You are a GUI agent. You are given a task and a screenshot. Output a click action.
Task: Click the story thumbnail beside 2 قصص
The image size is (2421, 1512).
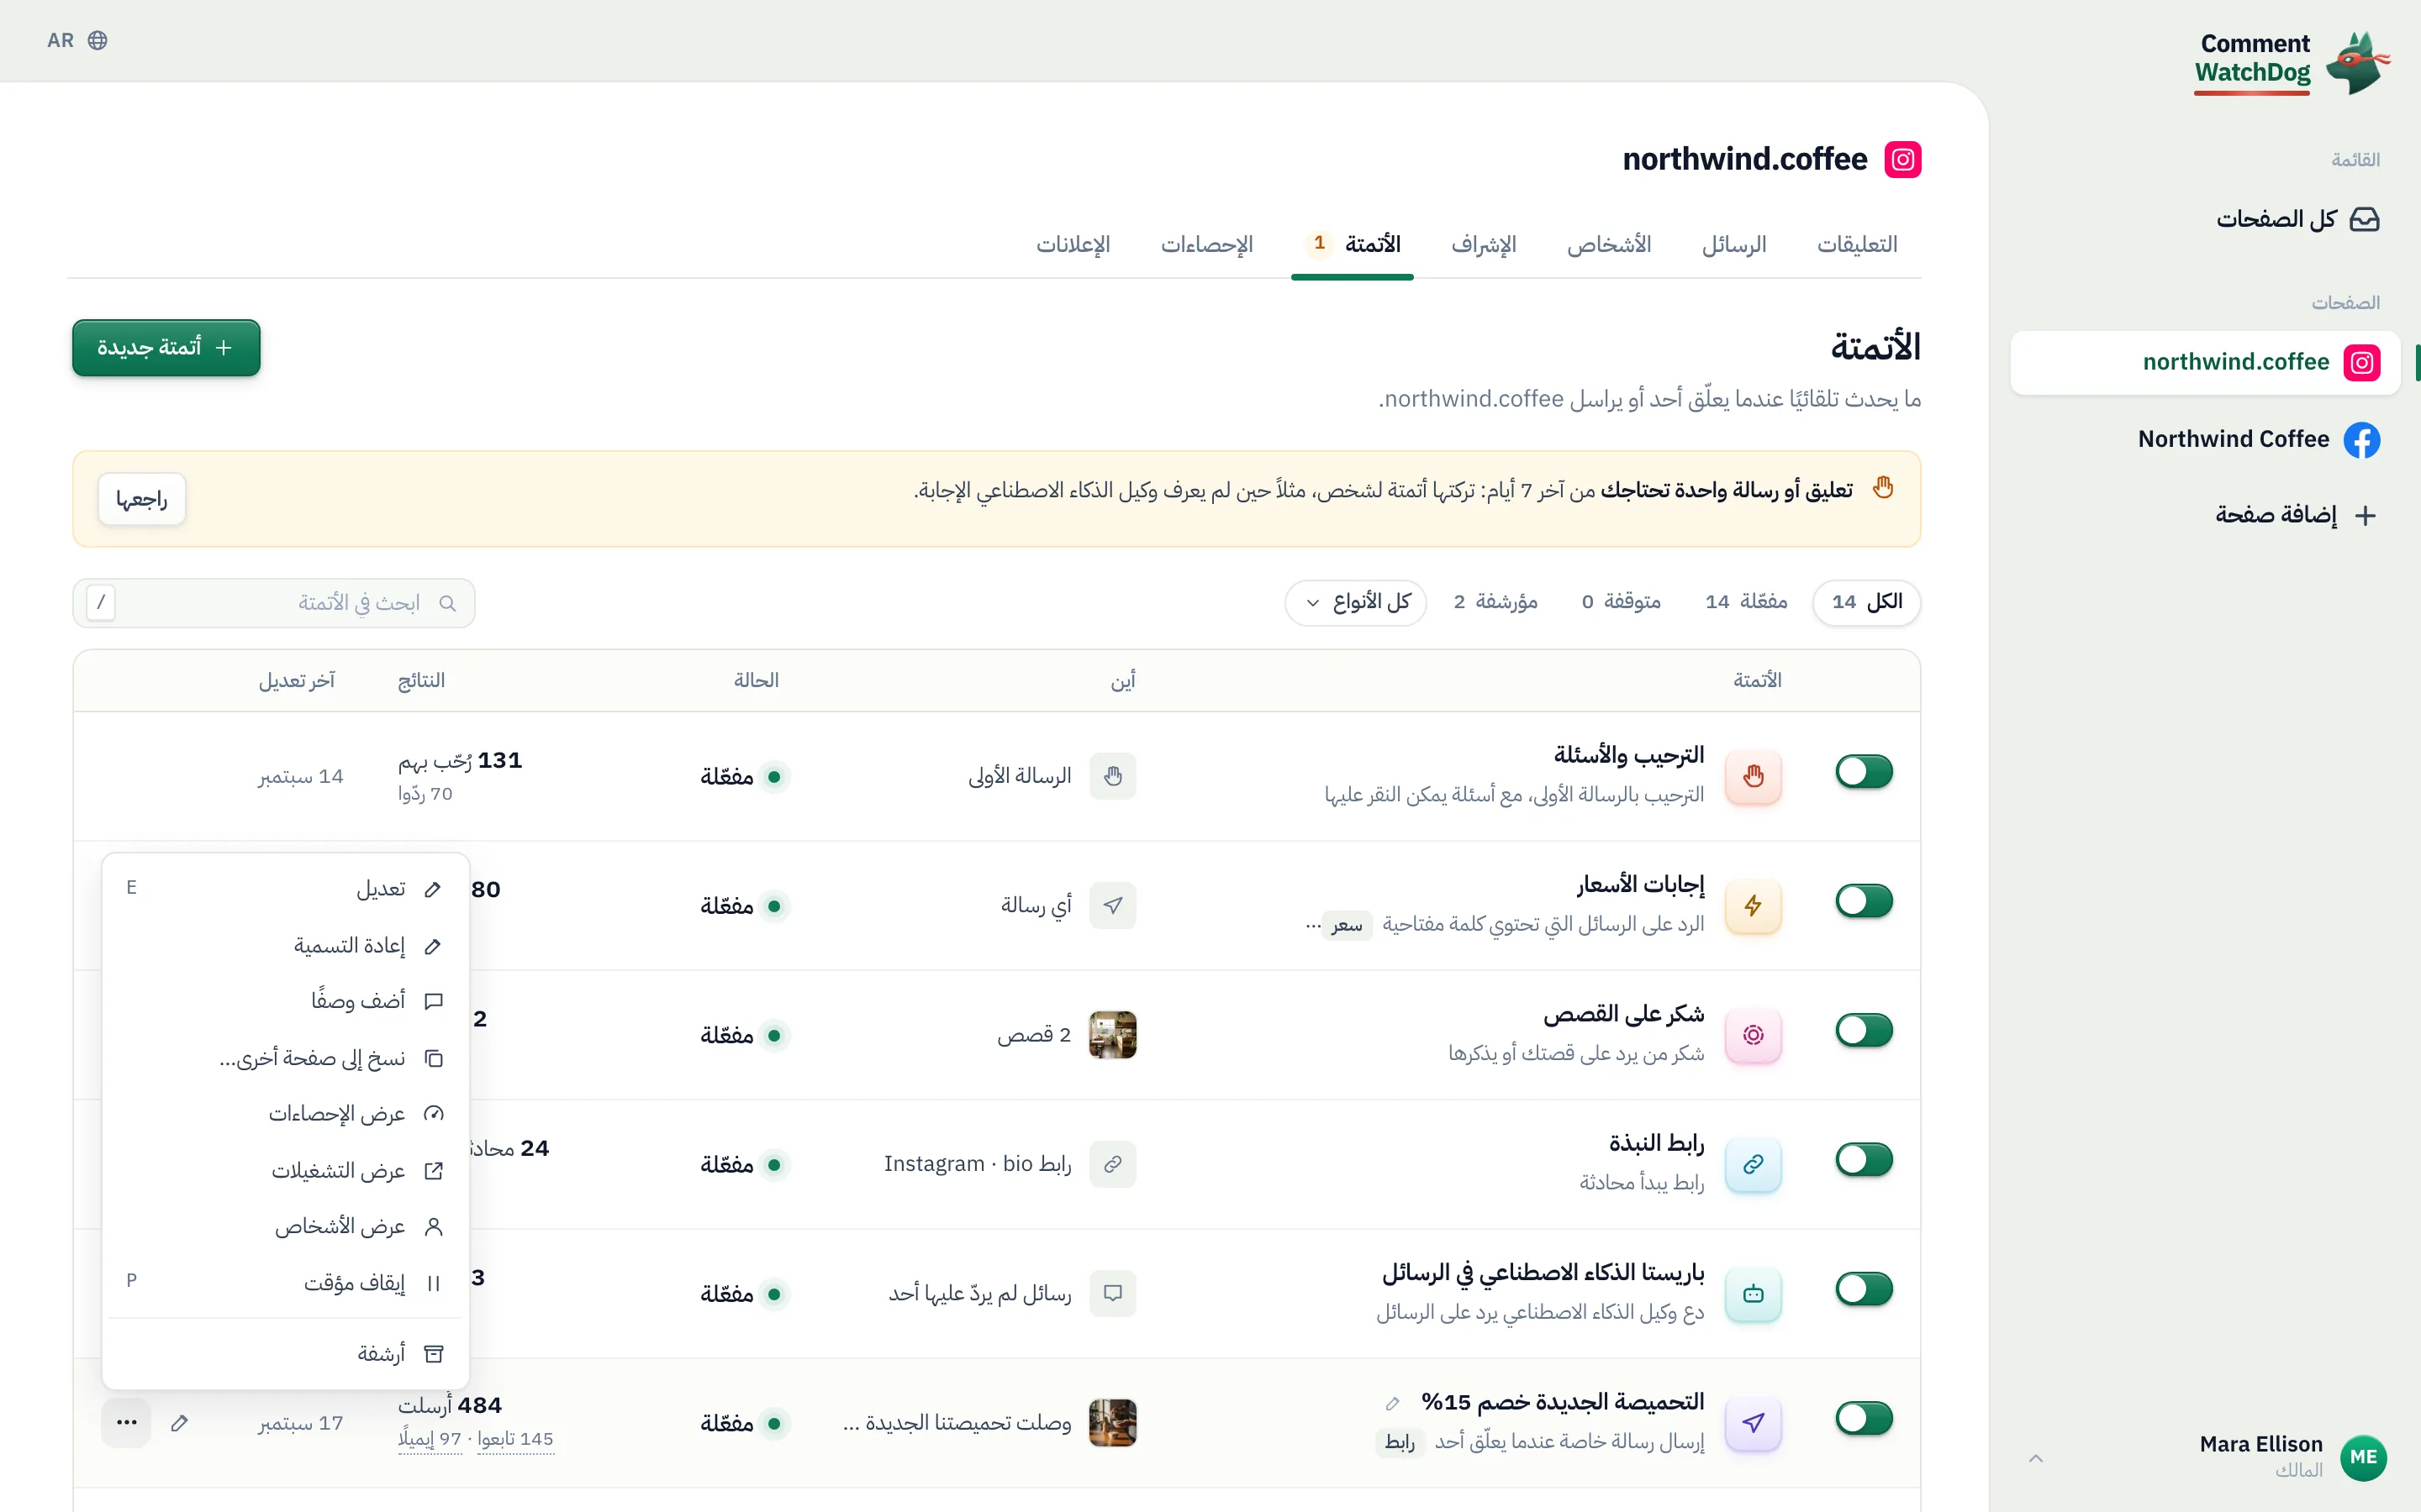(1112, 1035)
